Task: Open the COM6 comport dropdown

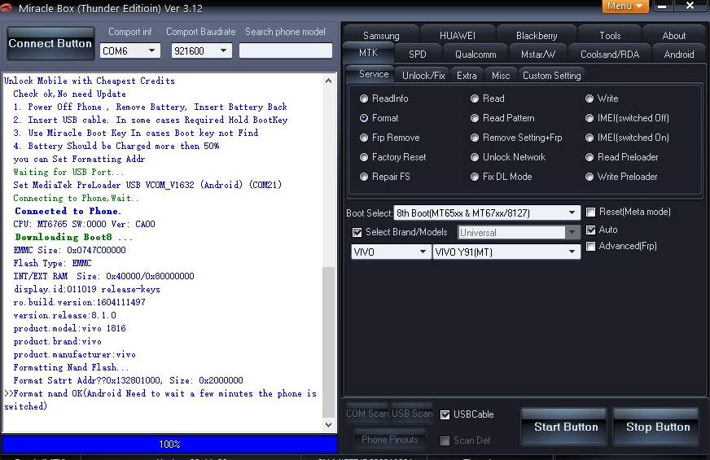Action: (130, 50)
